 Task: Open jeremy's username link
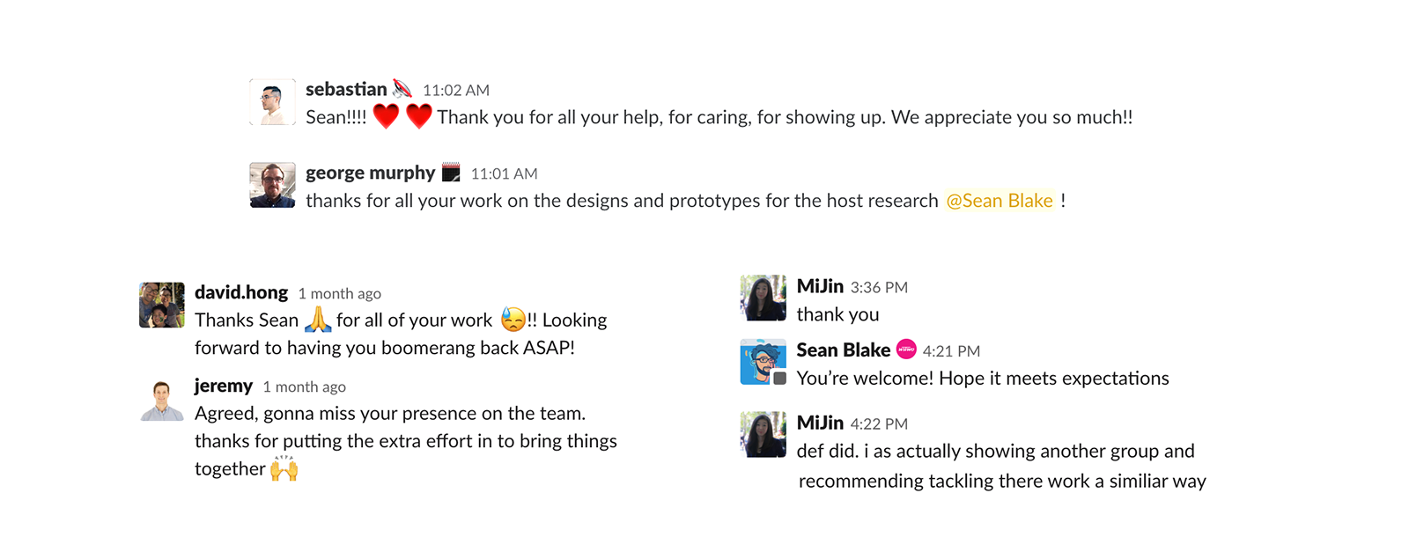(224, 386)
